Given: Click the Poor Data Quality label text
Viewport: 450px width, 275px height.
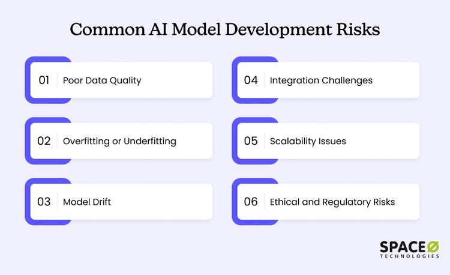Looking at the screenshot, I should click(102, 80).
